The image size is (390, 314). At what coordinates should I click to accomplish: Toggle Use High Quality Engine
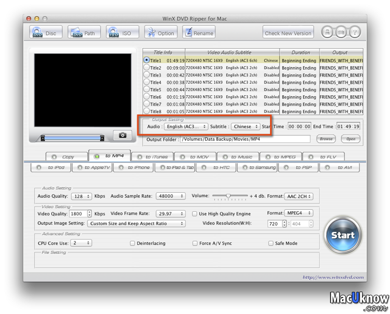coord(195,214)
